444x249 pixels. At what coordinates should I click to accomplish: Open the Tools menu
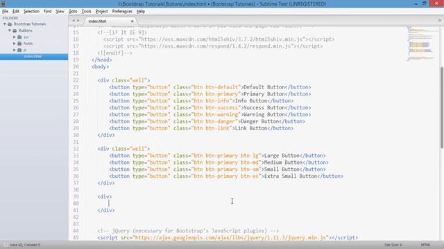(x=86, y=11)
